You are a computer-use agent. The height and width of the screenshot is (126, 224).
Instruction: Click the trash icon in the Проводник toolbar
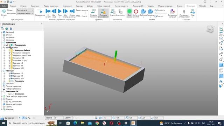(11, 29)
